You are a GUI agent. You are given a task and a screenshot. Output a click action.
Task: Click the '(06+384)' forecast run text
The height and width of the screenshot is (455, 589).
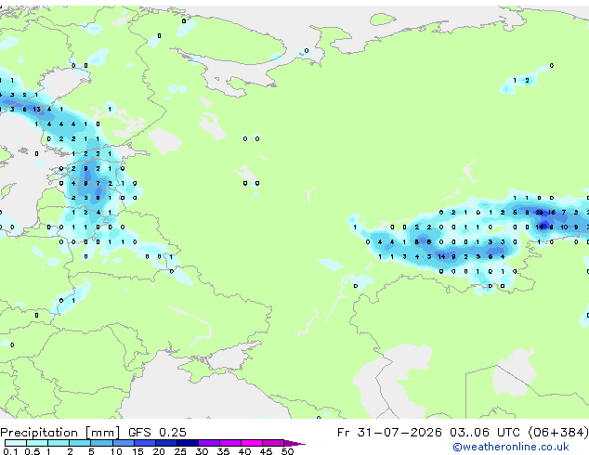[x=558, y=433]
